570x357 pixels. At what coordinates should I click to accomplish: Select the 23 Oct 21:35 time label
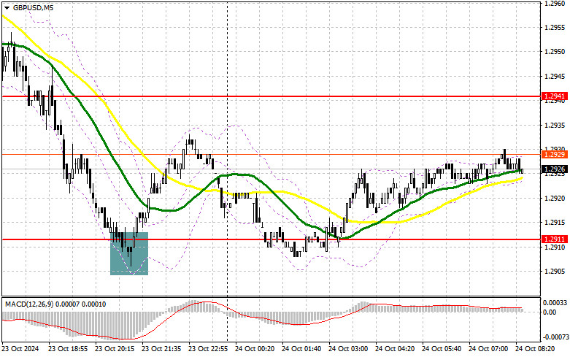pyautogui.click(x=161, y=349)
